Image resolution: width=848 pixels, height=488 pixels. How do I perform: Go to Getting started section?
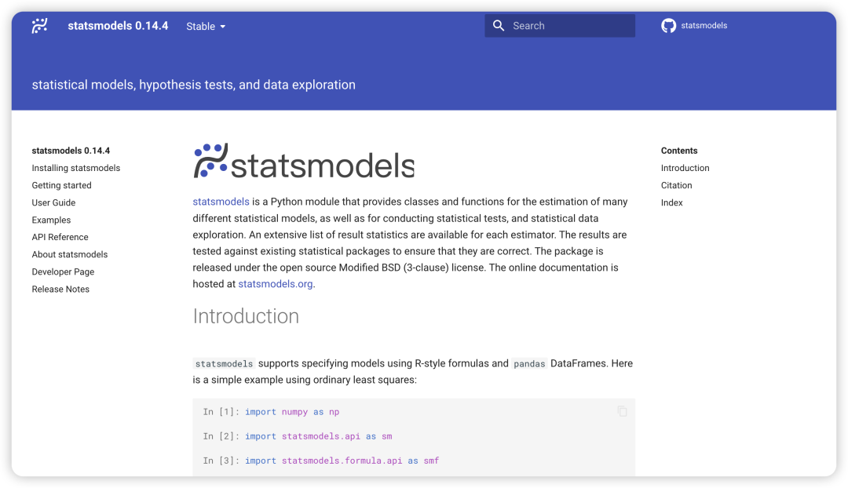click(x=62, y=185)
